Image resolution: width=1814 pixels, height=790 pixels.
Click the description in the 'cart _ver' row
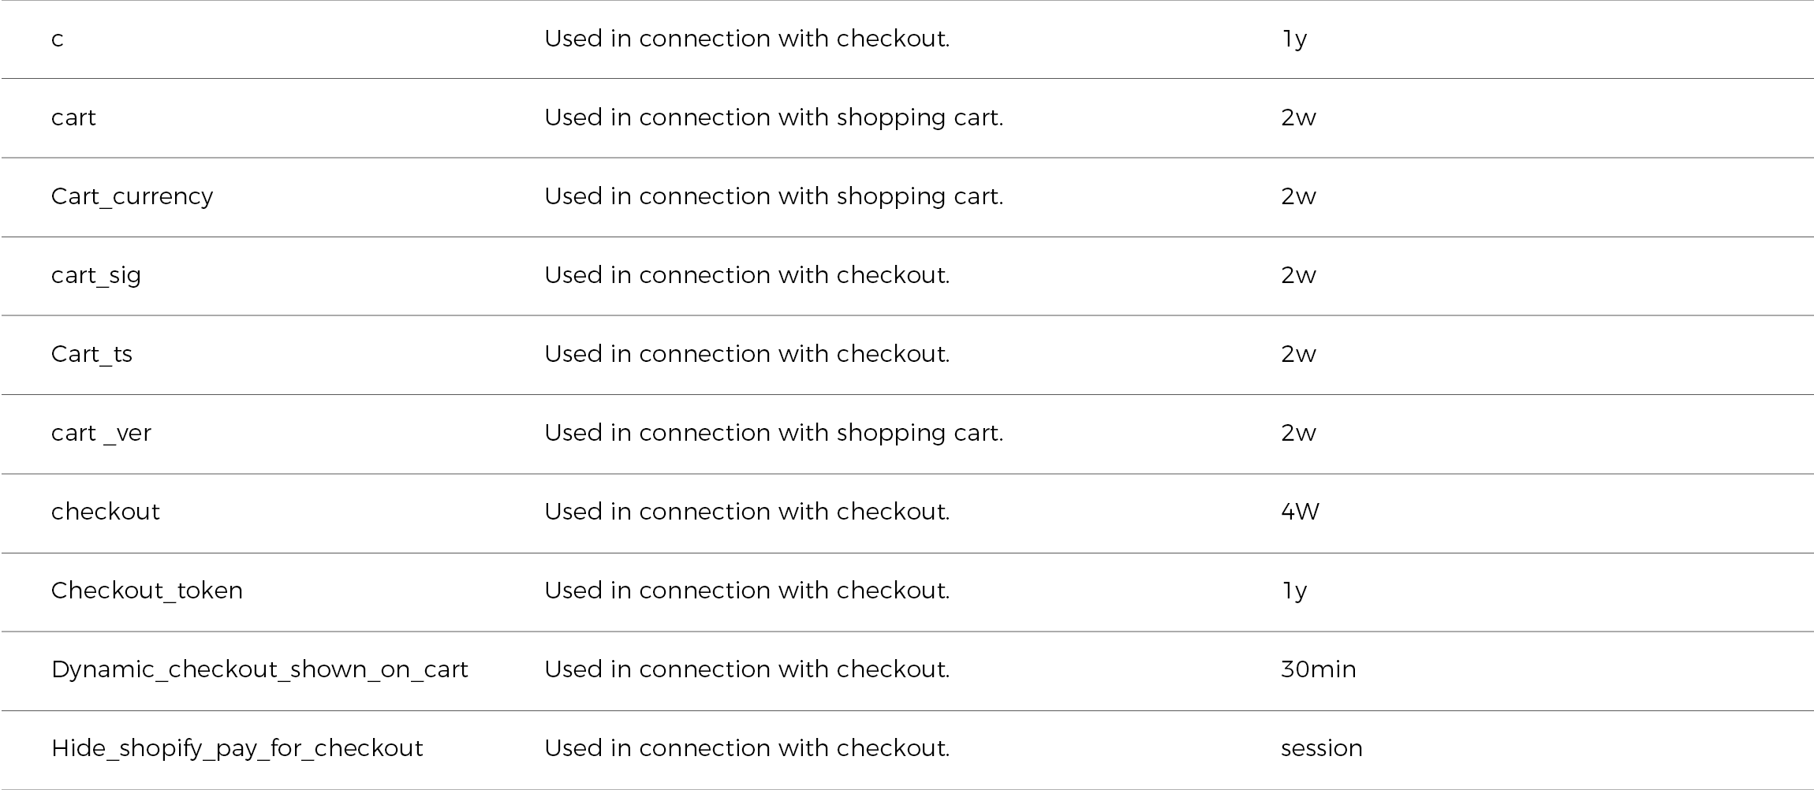(773, 433)
